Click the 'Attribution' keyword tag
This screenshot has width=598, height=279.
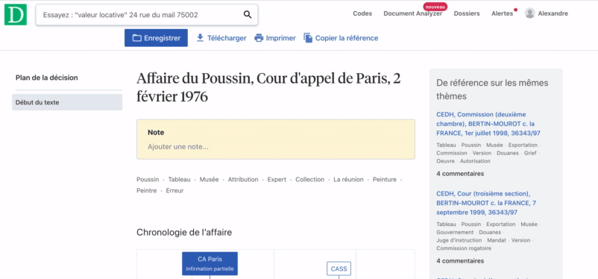(x=243, y=179)
